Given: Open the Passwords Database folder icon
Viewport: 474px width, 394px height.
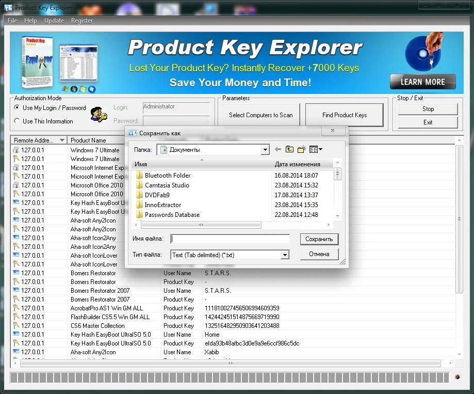Looking at the screenshot, I should click(x=139, y=214).
